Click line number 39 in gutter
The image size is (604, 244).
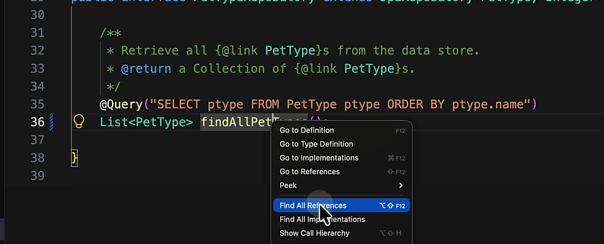coord(37,176)
